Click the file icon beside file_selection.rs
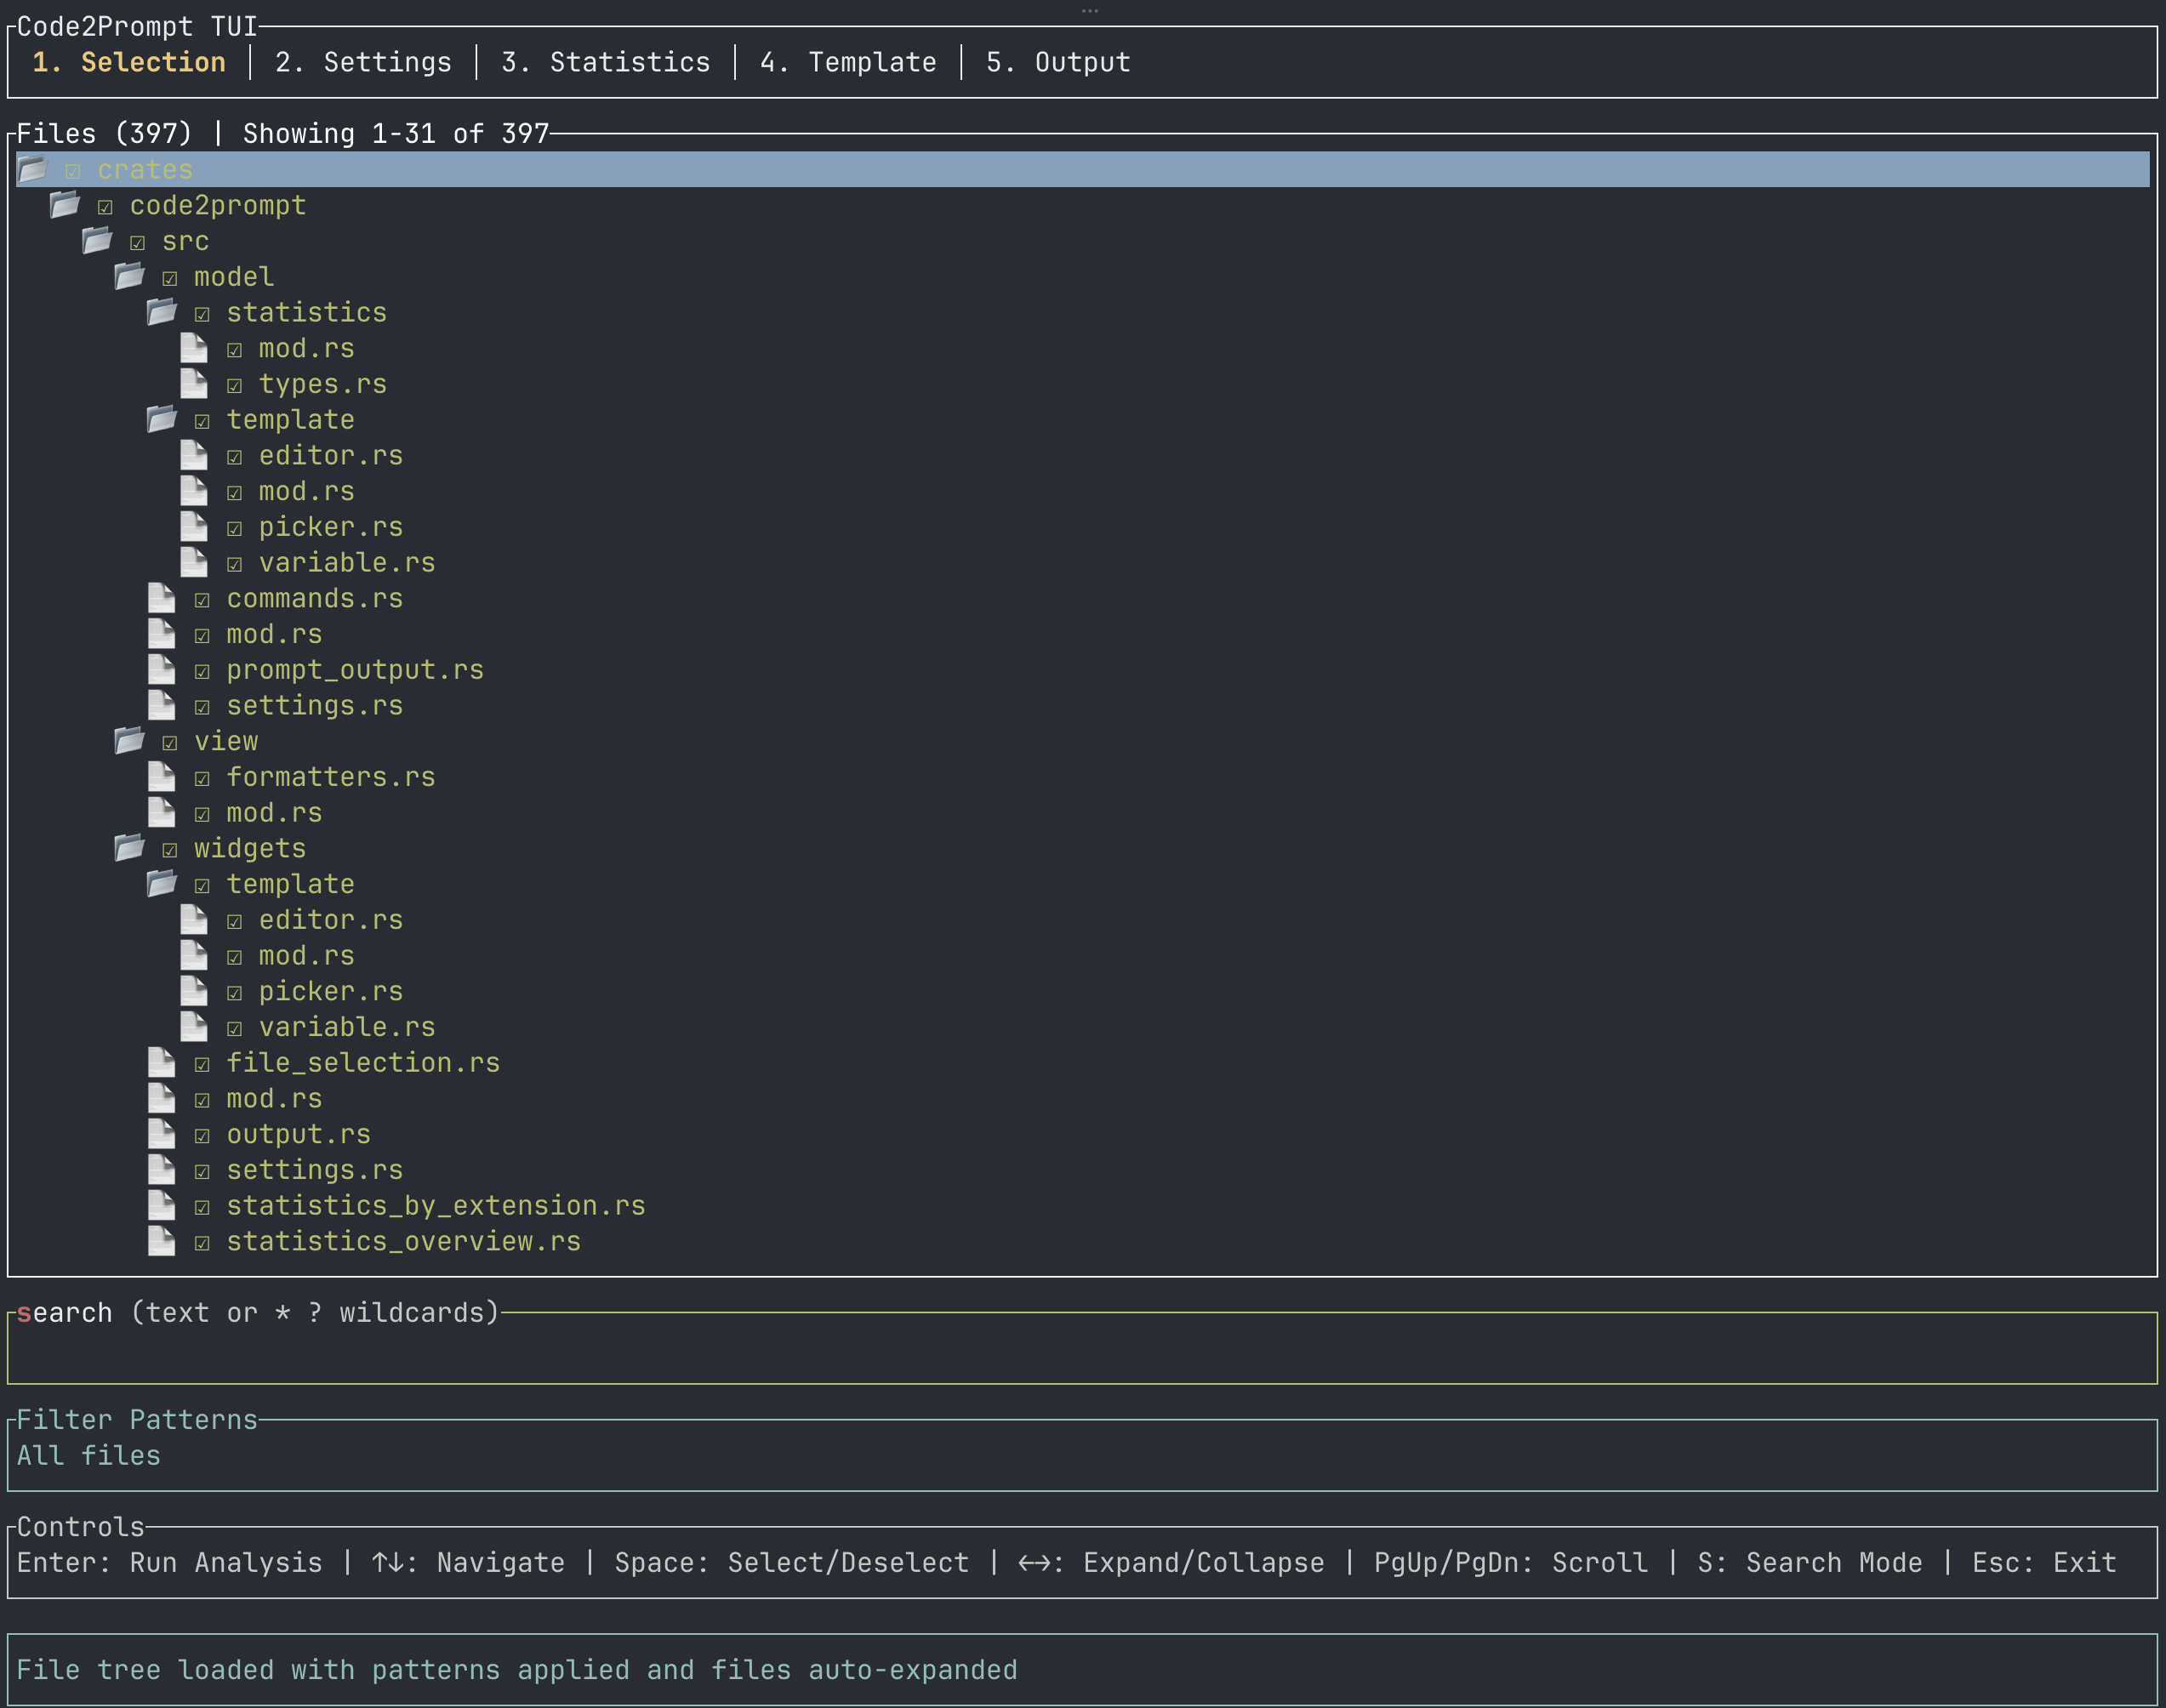The image size is (2166, 1708). point(162,1063)
